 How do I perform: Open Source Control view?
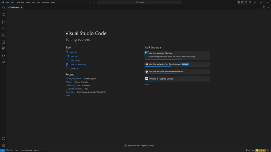pos(3,22)
